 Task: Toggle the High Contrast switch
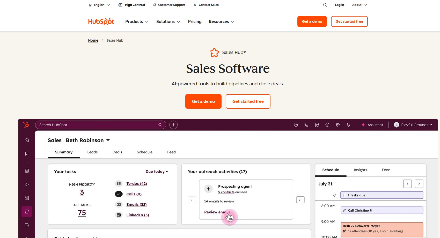121,5
